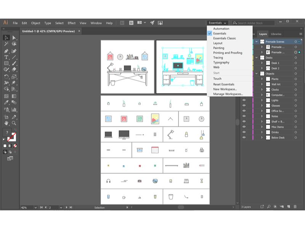Screen dimensions: 305x229
Task: Expand the Desk 1 layer
Action: pos(262,63)
